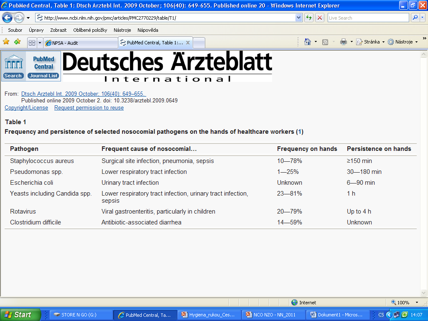This screenshot has width=428, height=321.
Task: Click the Home page icon
Action: pyautogui.click(x=308, y=42)
